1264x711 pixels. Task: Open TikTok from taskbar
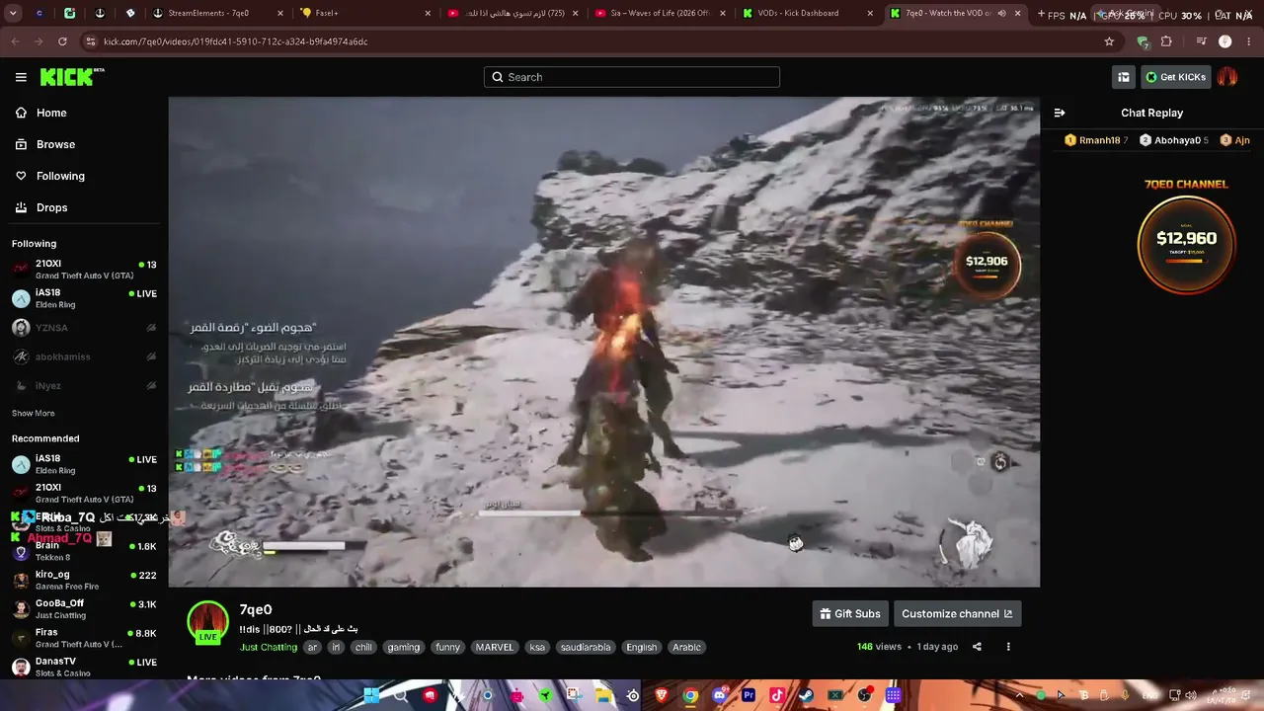tap(777, 696)
